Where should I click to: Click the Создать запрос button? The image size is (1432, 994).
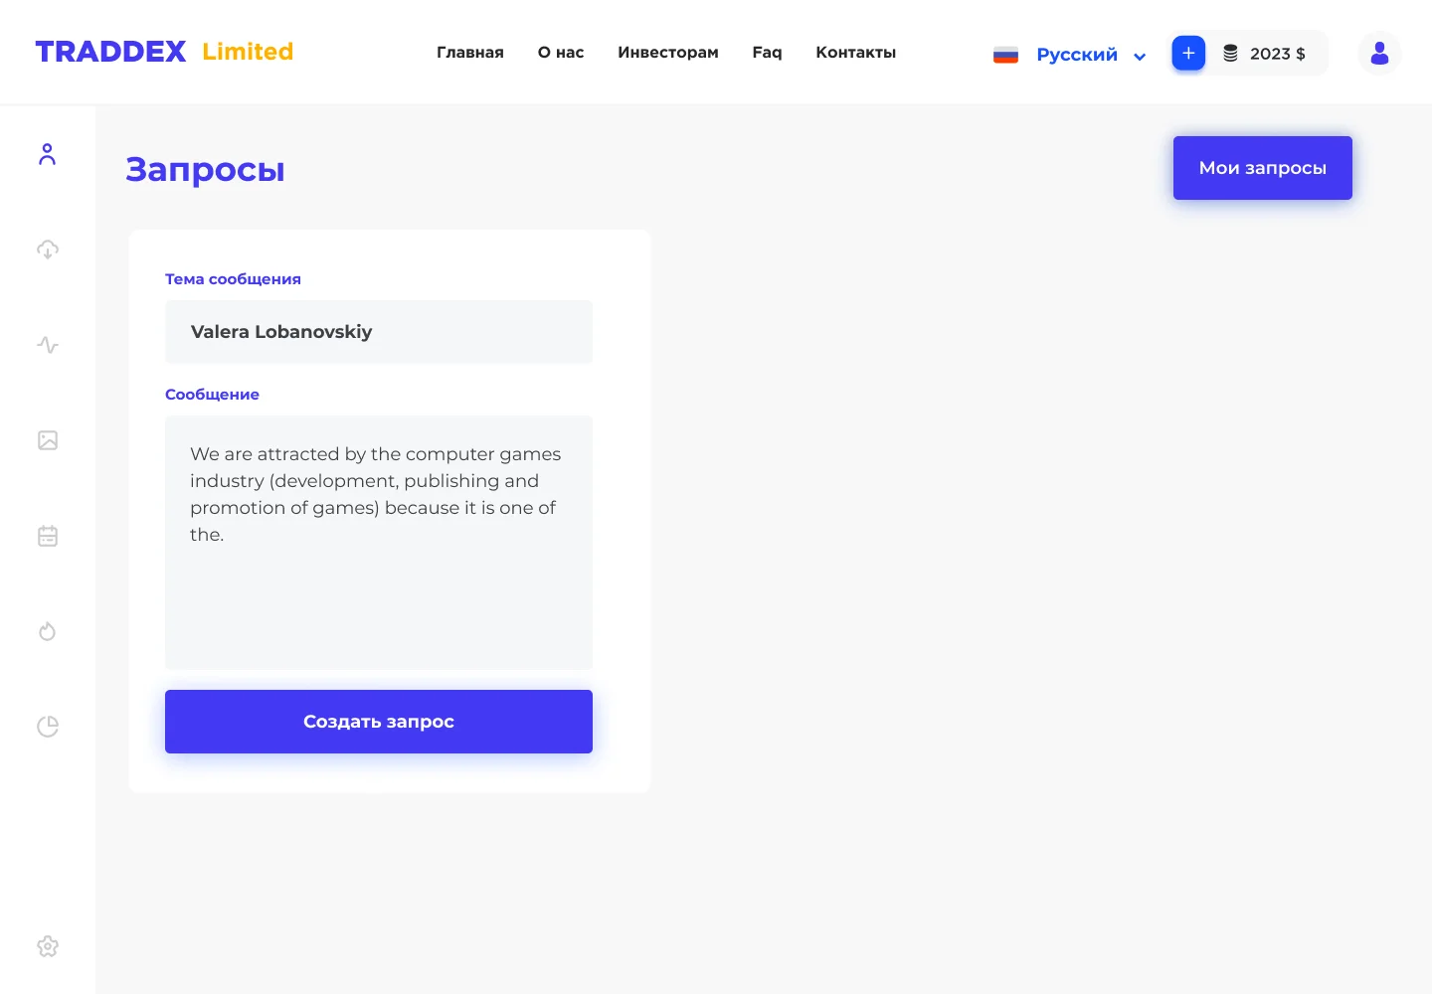coord(379,722)
